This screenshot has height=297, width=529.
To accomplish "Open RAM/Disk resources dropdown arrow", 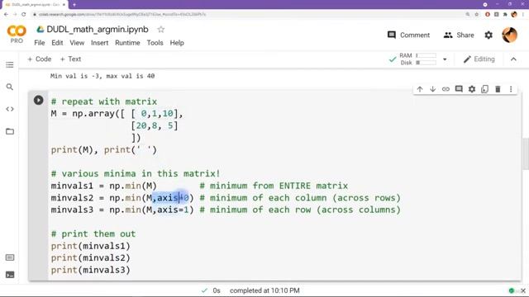I will pos(445,59).
